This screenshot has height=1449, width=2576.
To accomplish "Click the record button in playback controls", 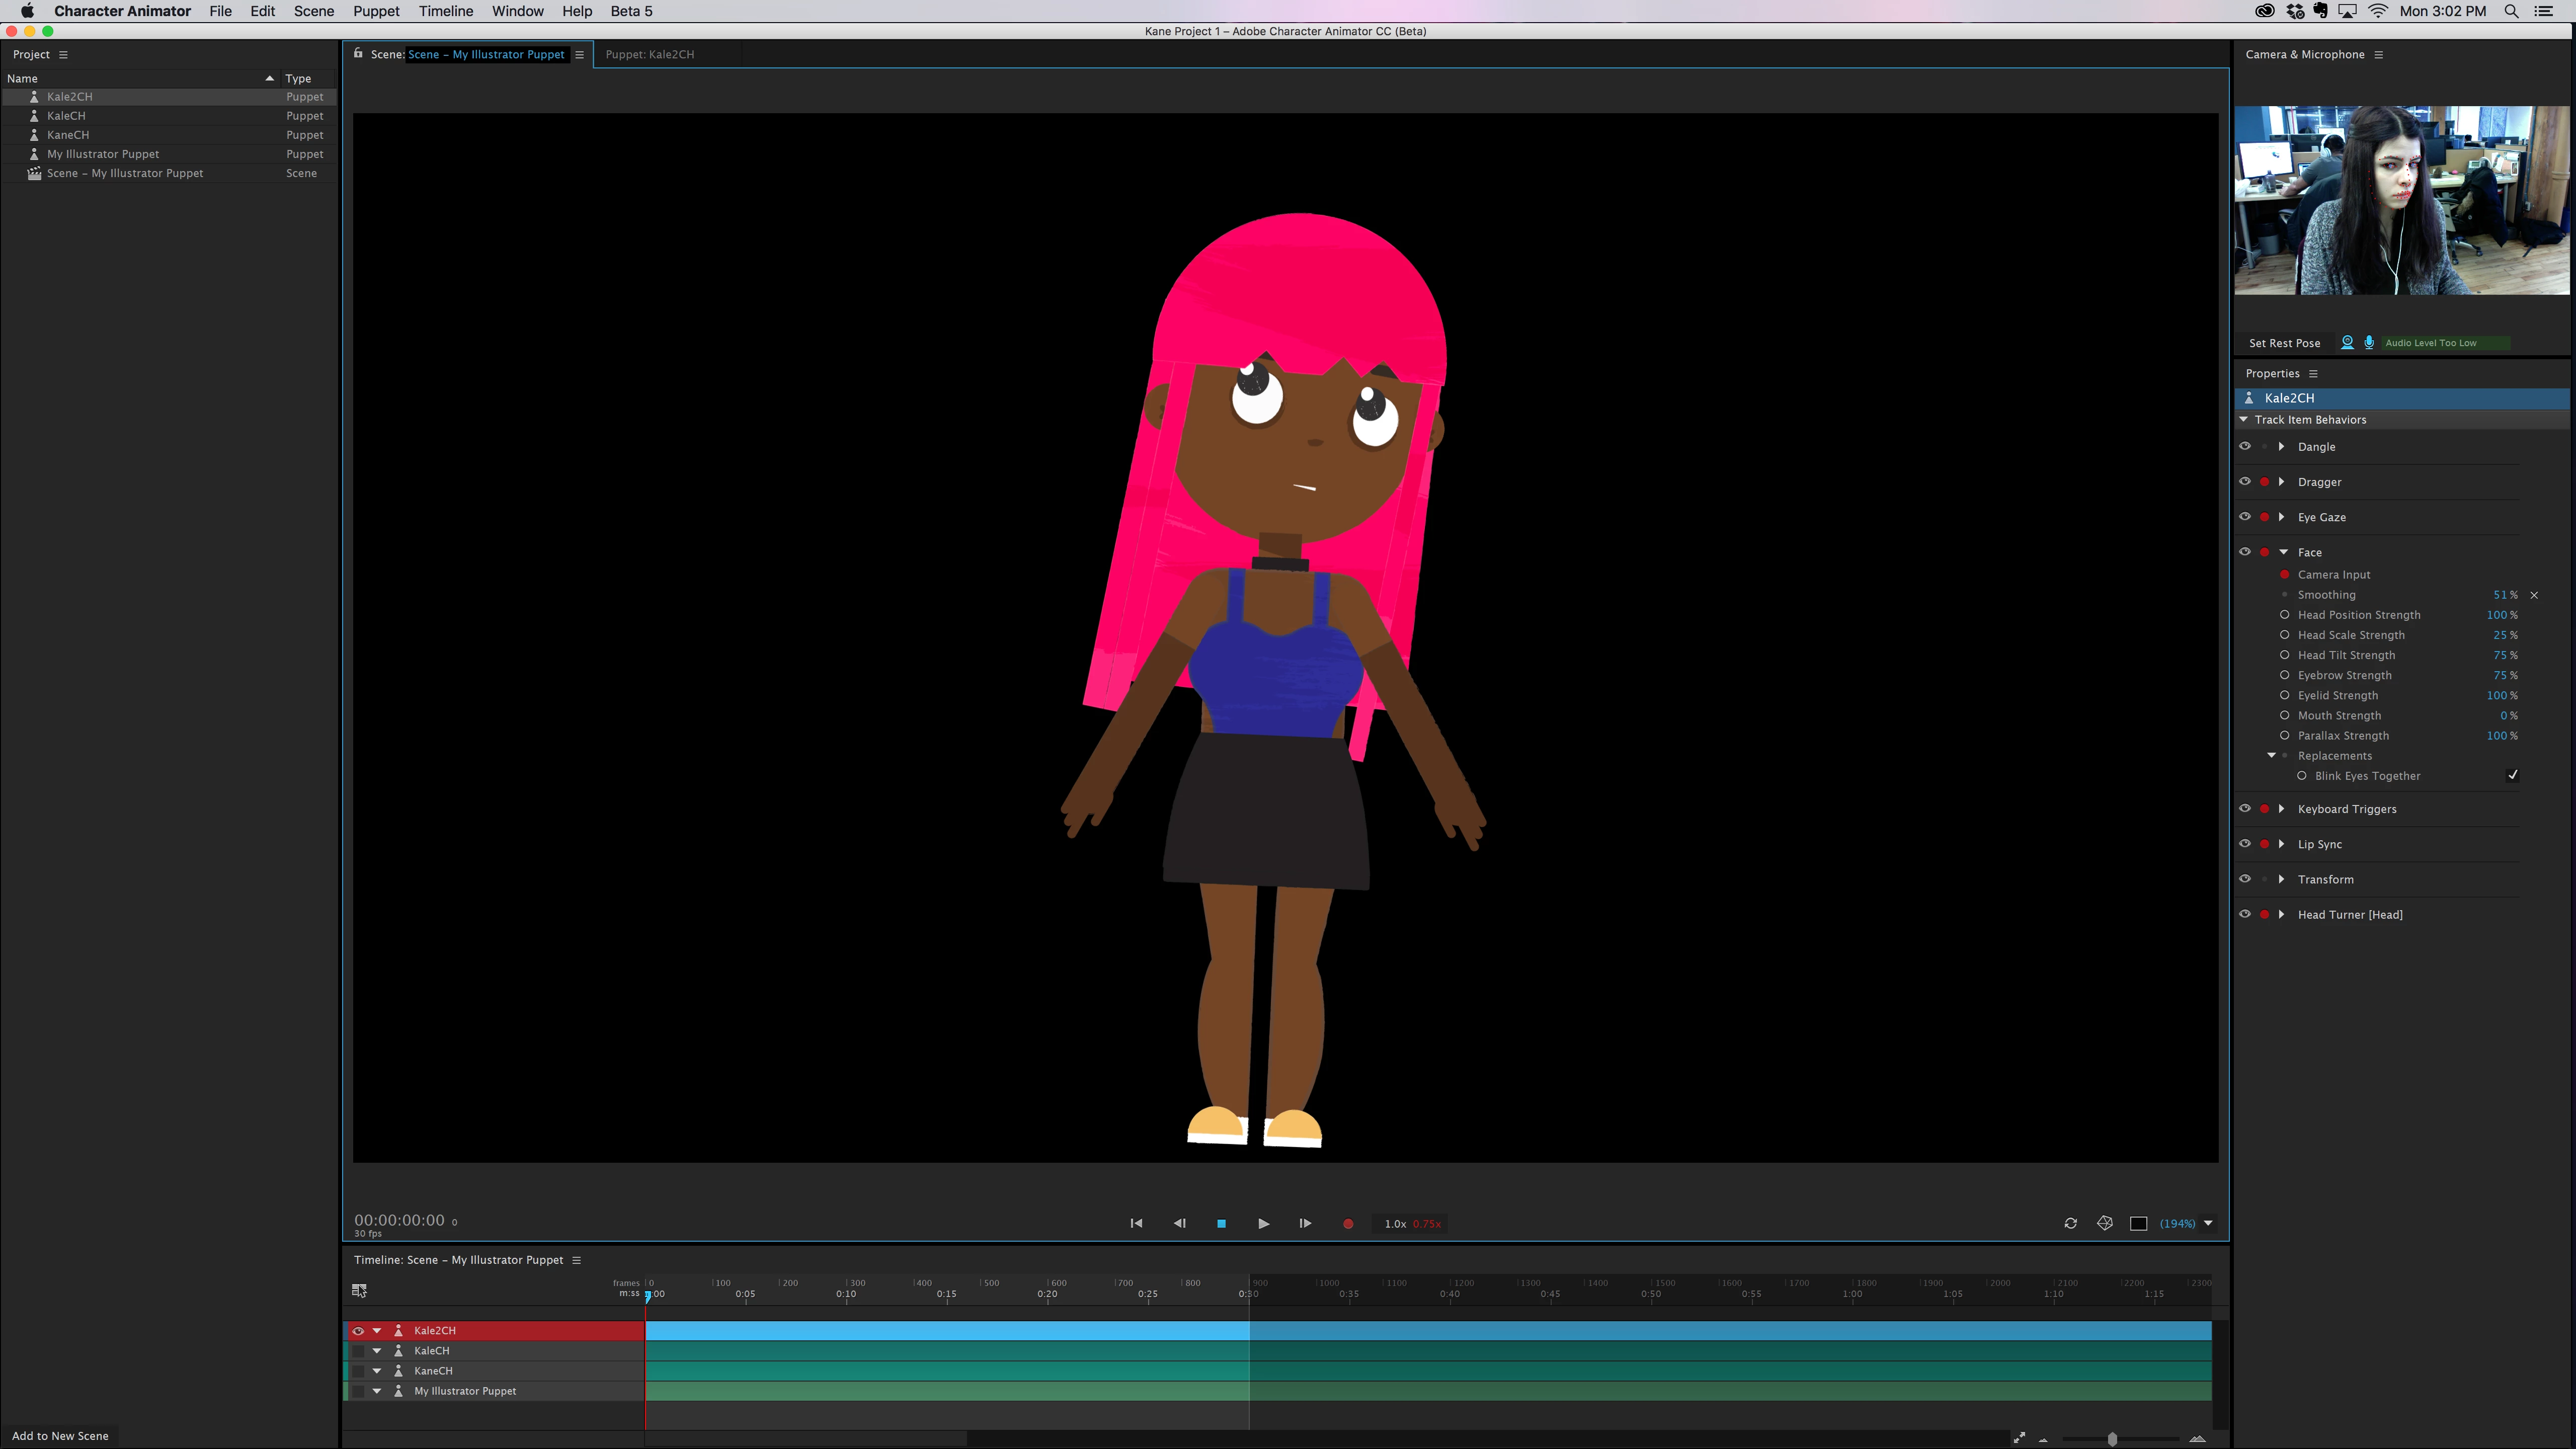I will (x=1347, y=1223).
